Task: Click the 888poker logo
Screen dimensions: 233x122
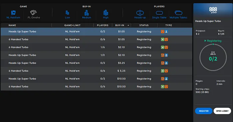Action: (x=213, y=10)
